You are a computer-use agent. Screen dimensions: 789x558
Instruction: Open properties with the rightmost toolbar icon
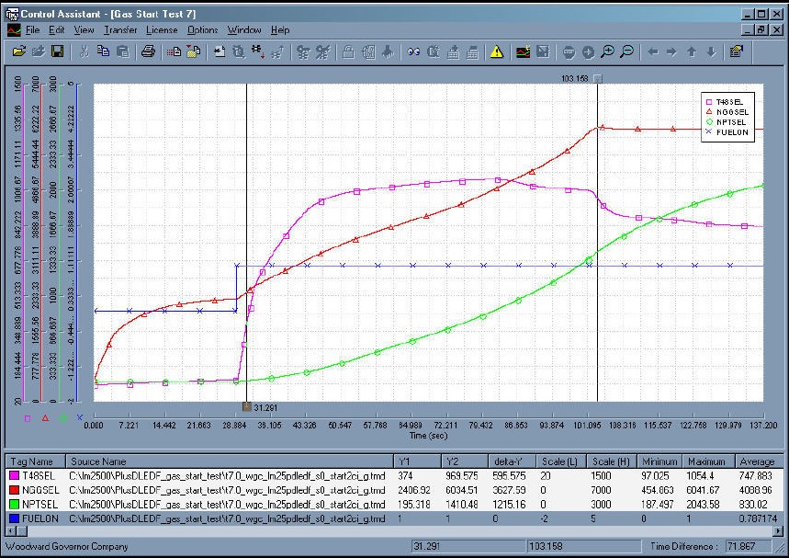pos(737,51)
